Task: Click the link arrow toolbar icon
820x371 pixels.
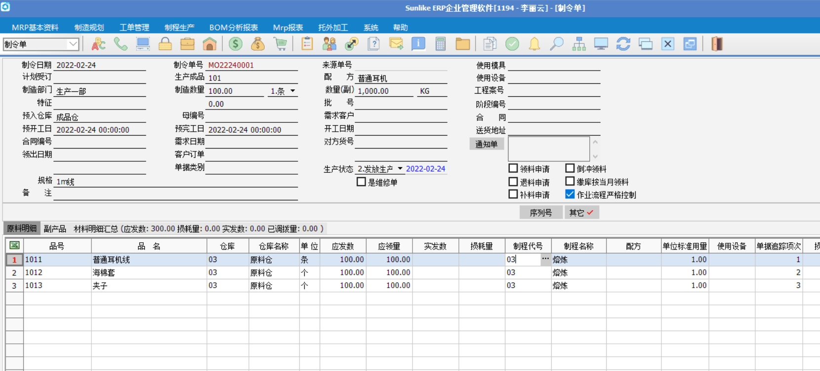Action: pos(351,44)
